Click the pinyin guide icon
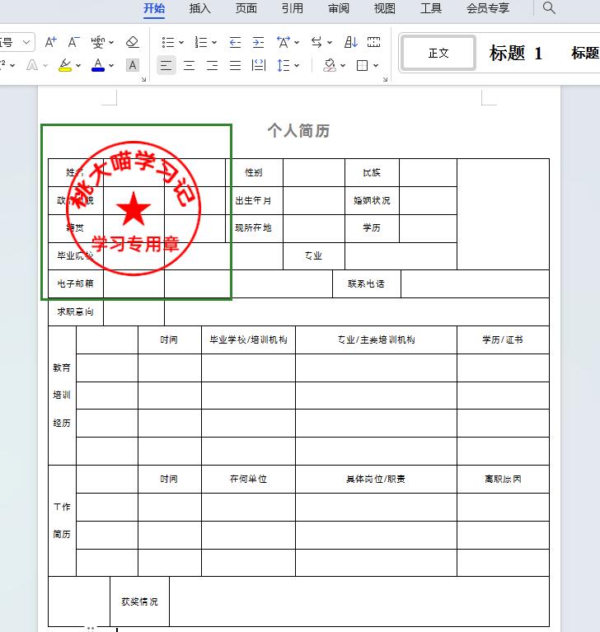The image size is (600, 632). 98,42
